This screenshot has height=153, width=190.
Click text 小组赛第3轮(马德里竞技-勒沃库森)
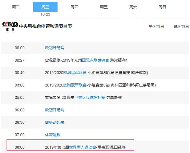tap(118, 73)
